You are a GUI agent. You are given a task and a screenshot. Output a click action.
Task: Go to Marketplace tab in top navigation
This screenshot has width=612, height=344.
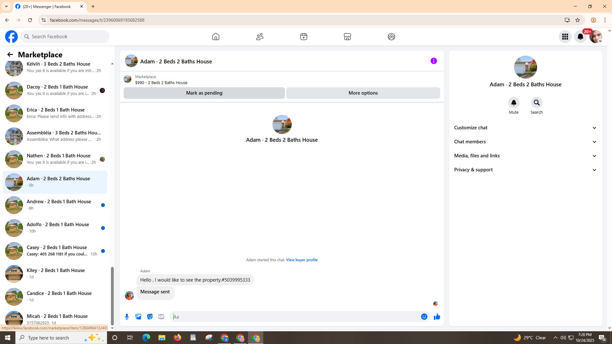347,37
